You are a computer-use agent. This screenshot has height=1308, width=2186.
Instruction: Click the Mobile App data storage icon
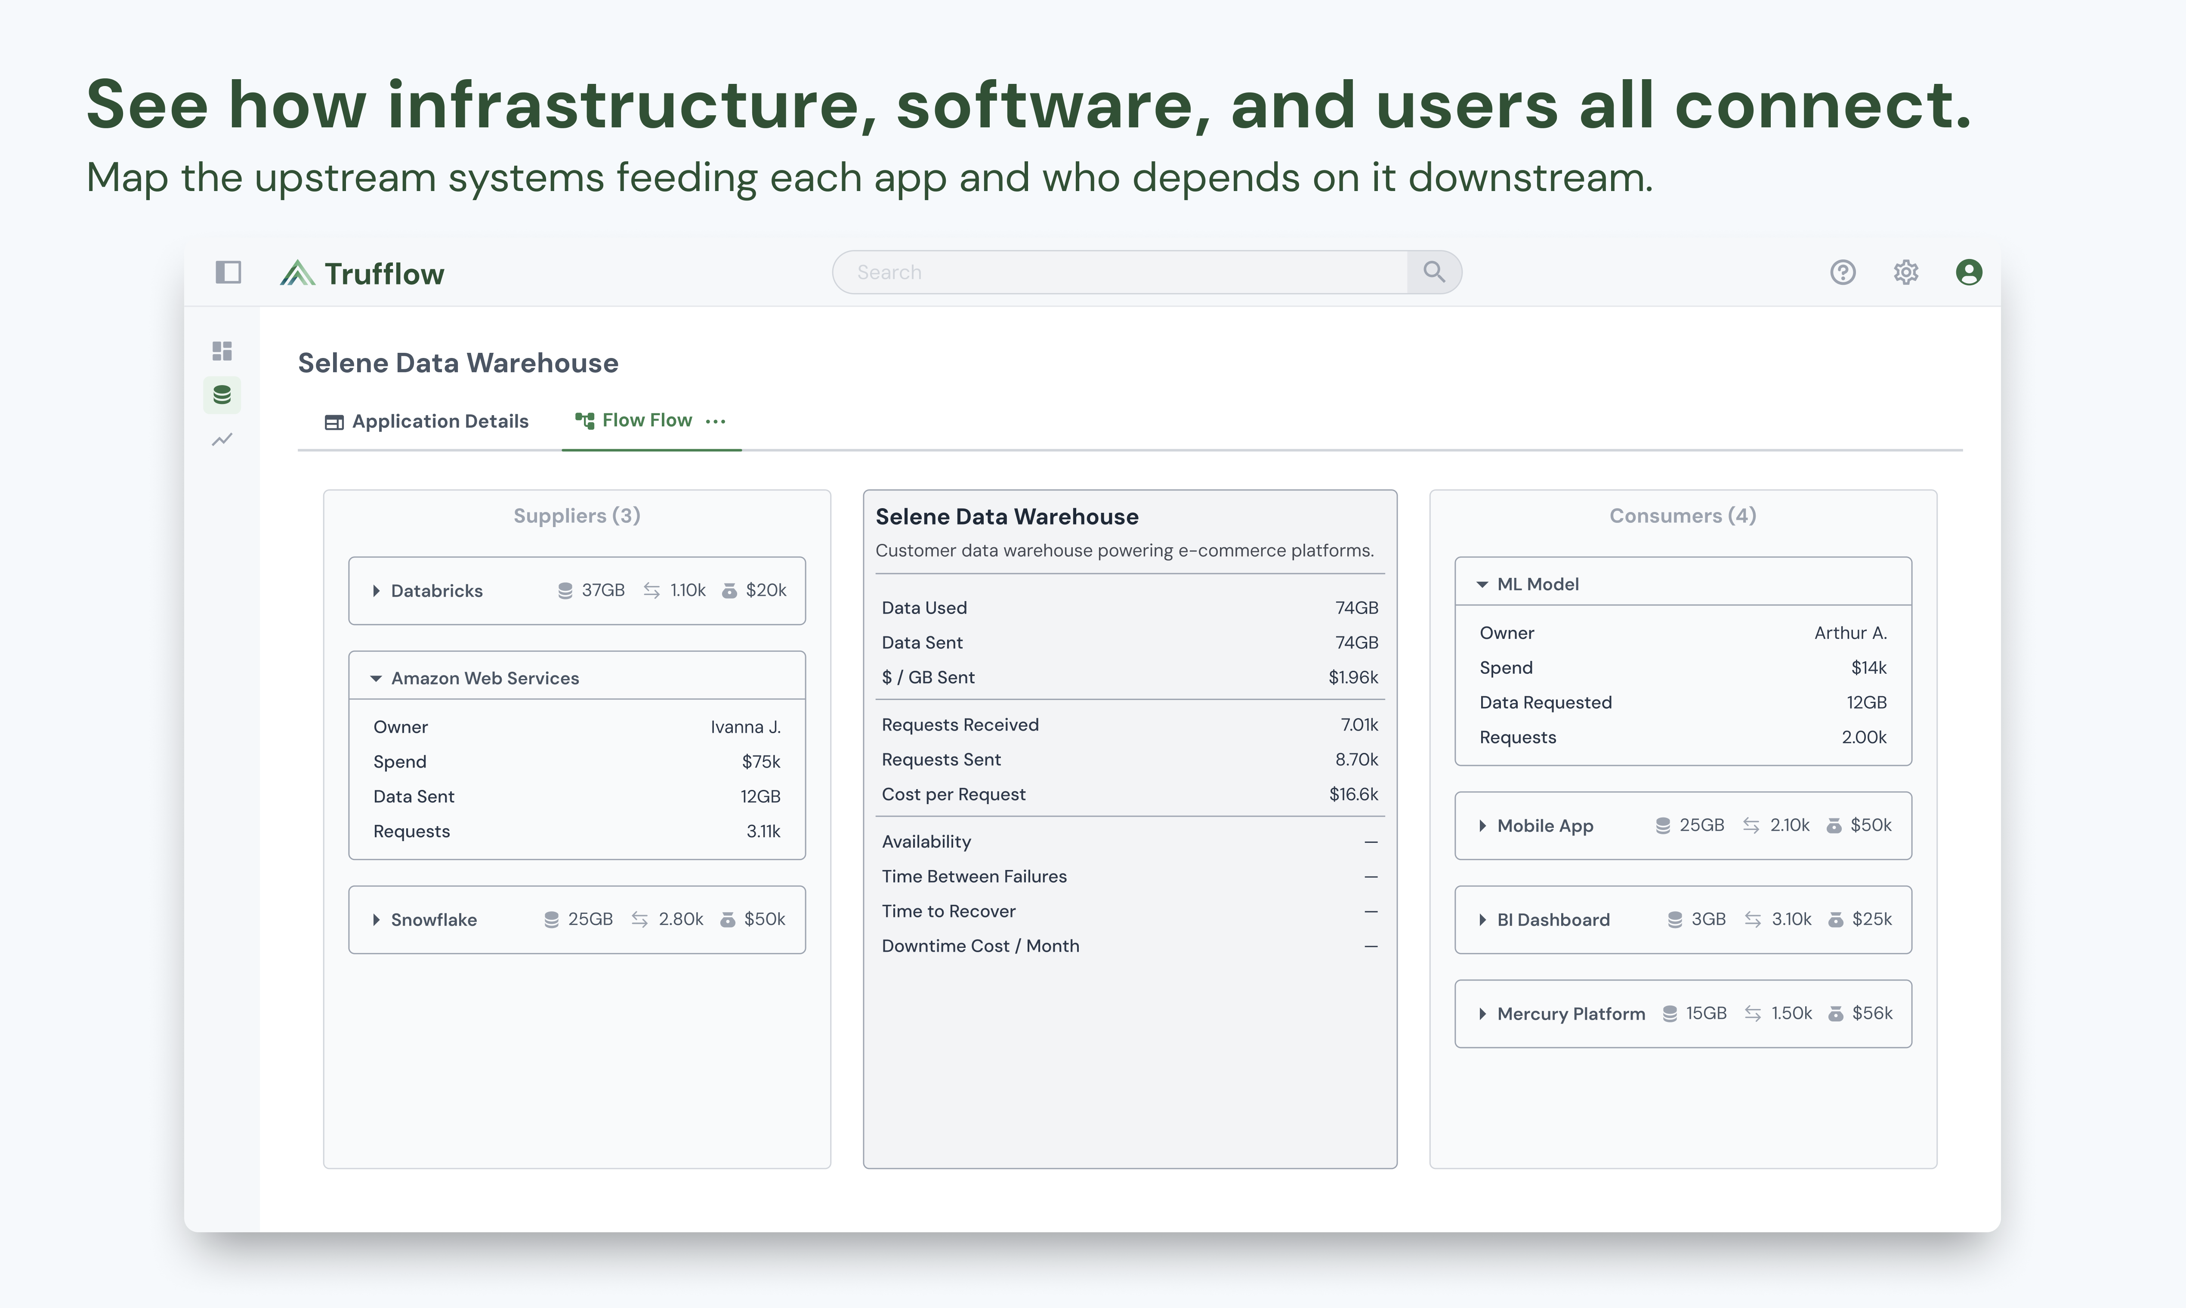pos(1663,825)
